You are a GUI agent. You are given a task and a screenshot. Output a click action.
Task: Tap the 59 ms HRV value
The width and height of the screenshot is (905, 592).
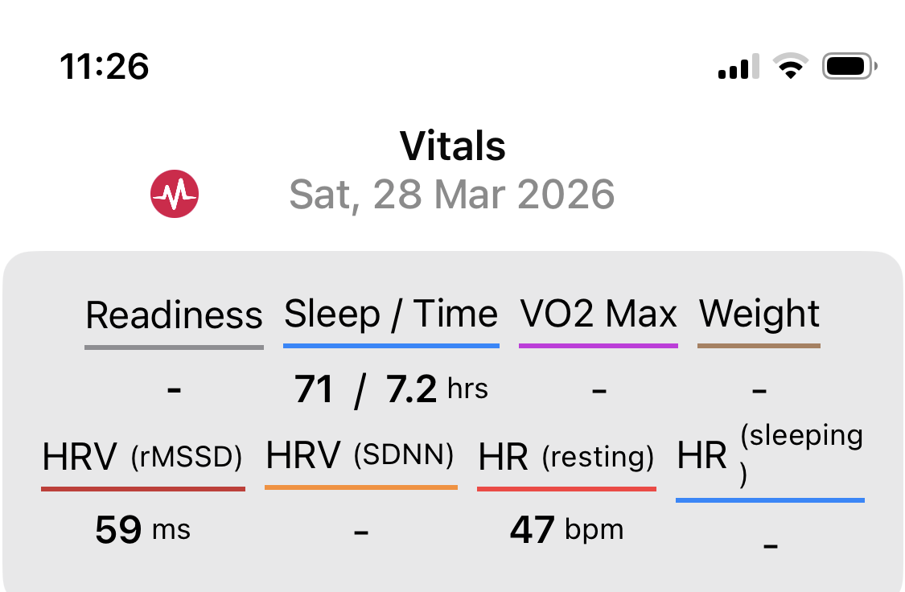click(x=142, y=530)
